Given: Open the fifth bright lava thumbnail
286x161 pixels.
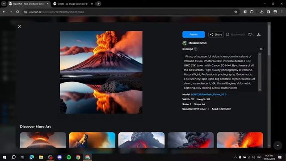Looking at the screenshot, I should point(240,140).
